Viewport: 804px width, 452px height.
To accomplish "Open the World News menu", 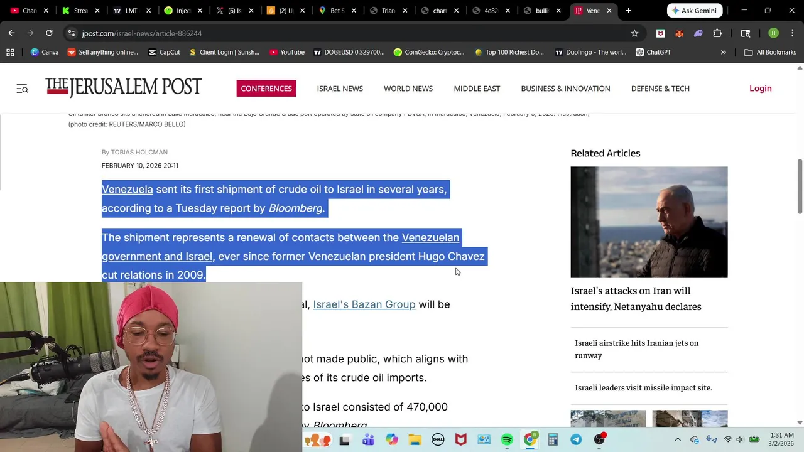I will [408, 89].
